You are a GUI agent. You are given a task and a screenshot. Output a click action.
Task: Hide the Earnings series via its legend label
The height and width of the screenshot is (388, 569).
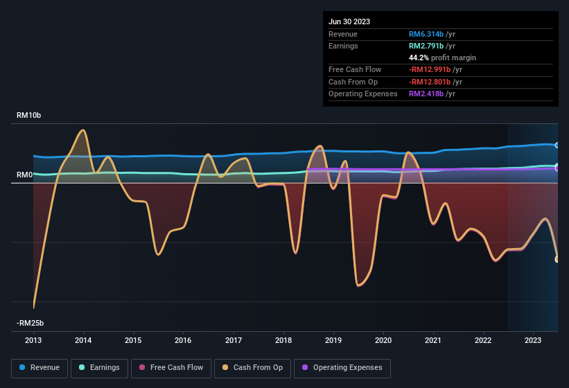tap(104, 367)
